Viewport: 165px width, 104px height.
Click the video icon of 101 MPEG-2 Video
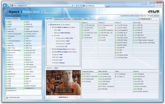click(53, 27)
